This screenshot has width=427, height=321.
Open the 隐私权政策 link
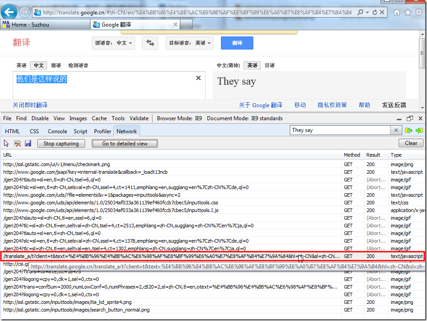(x=332, y=105)
